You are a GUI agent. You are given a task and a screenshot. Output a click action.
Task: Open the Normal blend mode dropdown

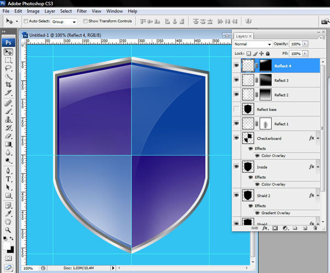(252, 44)
